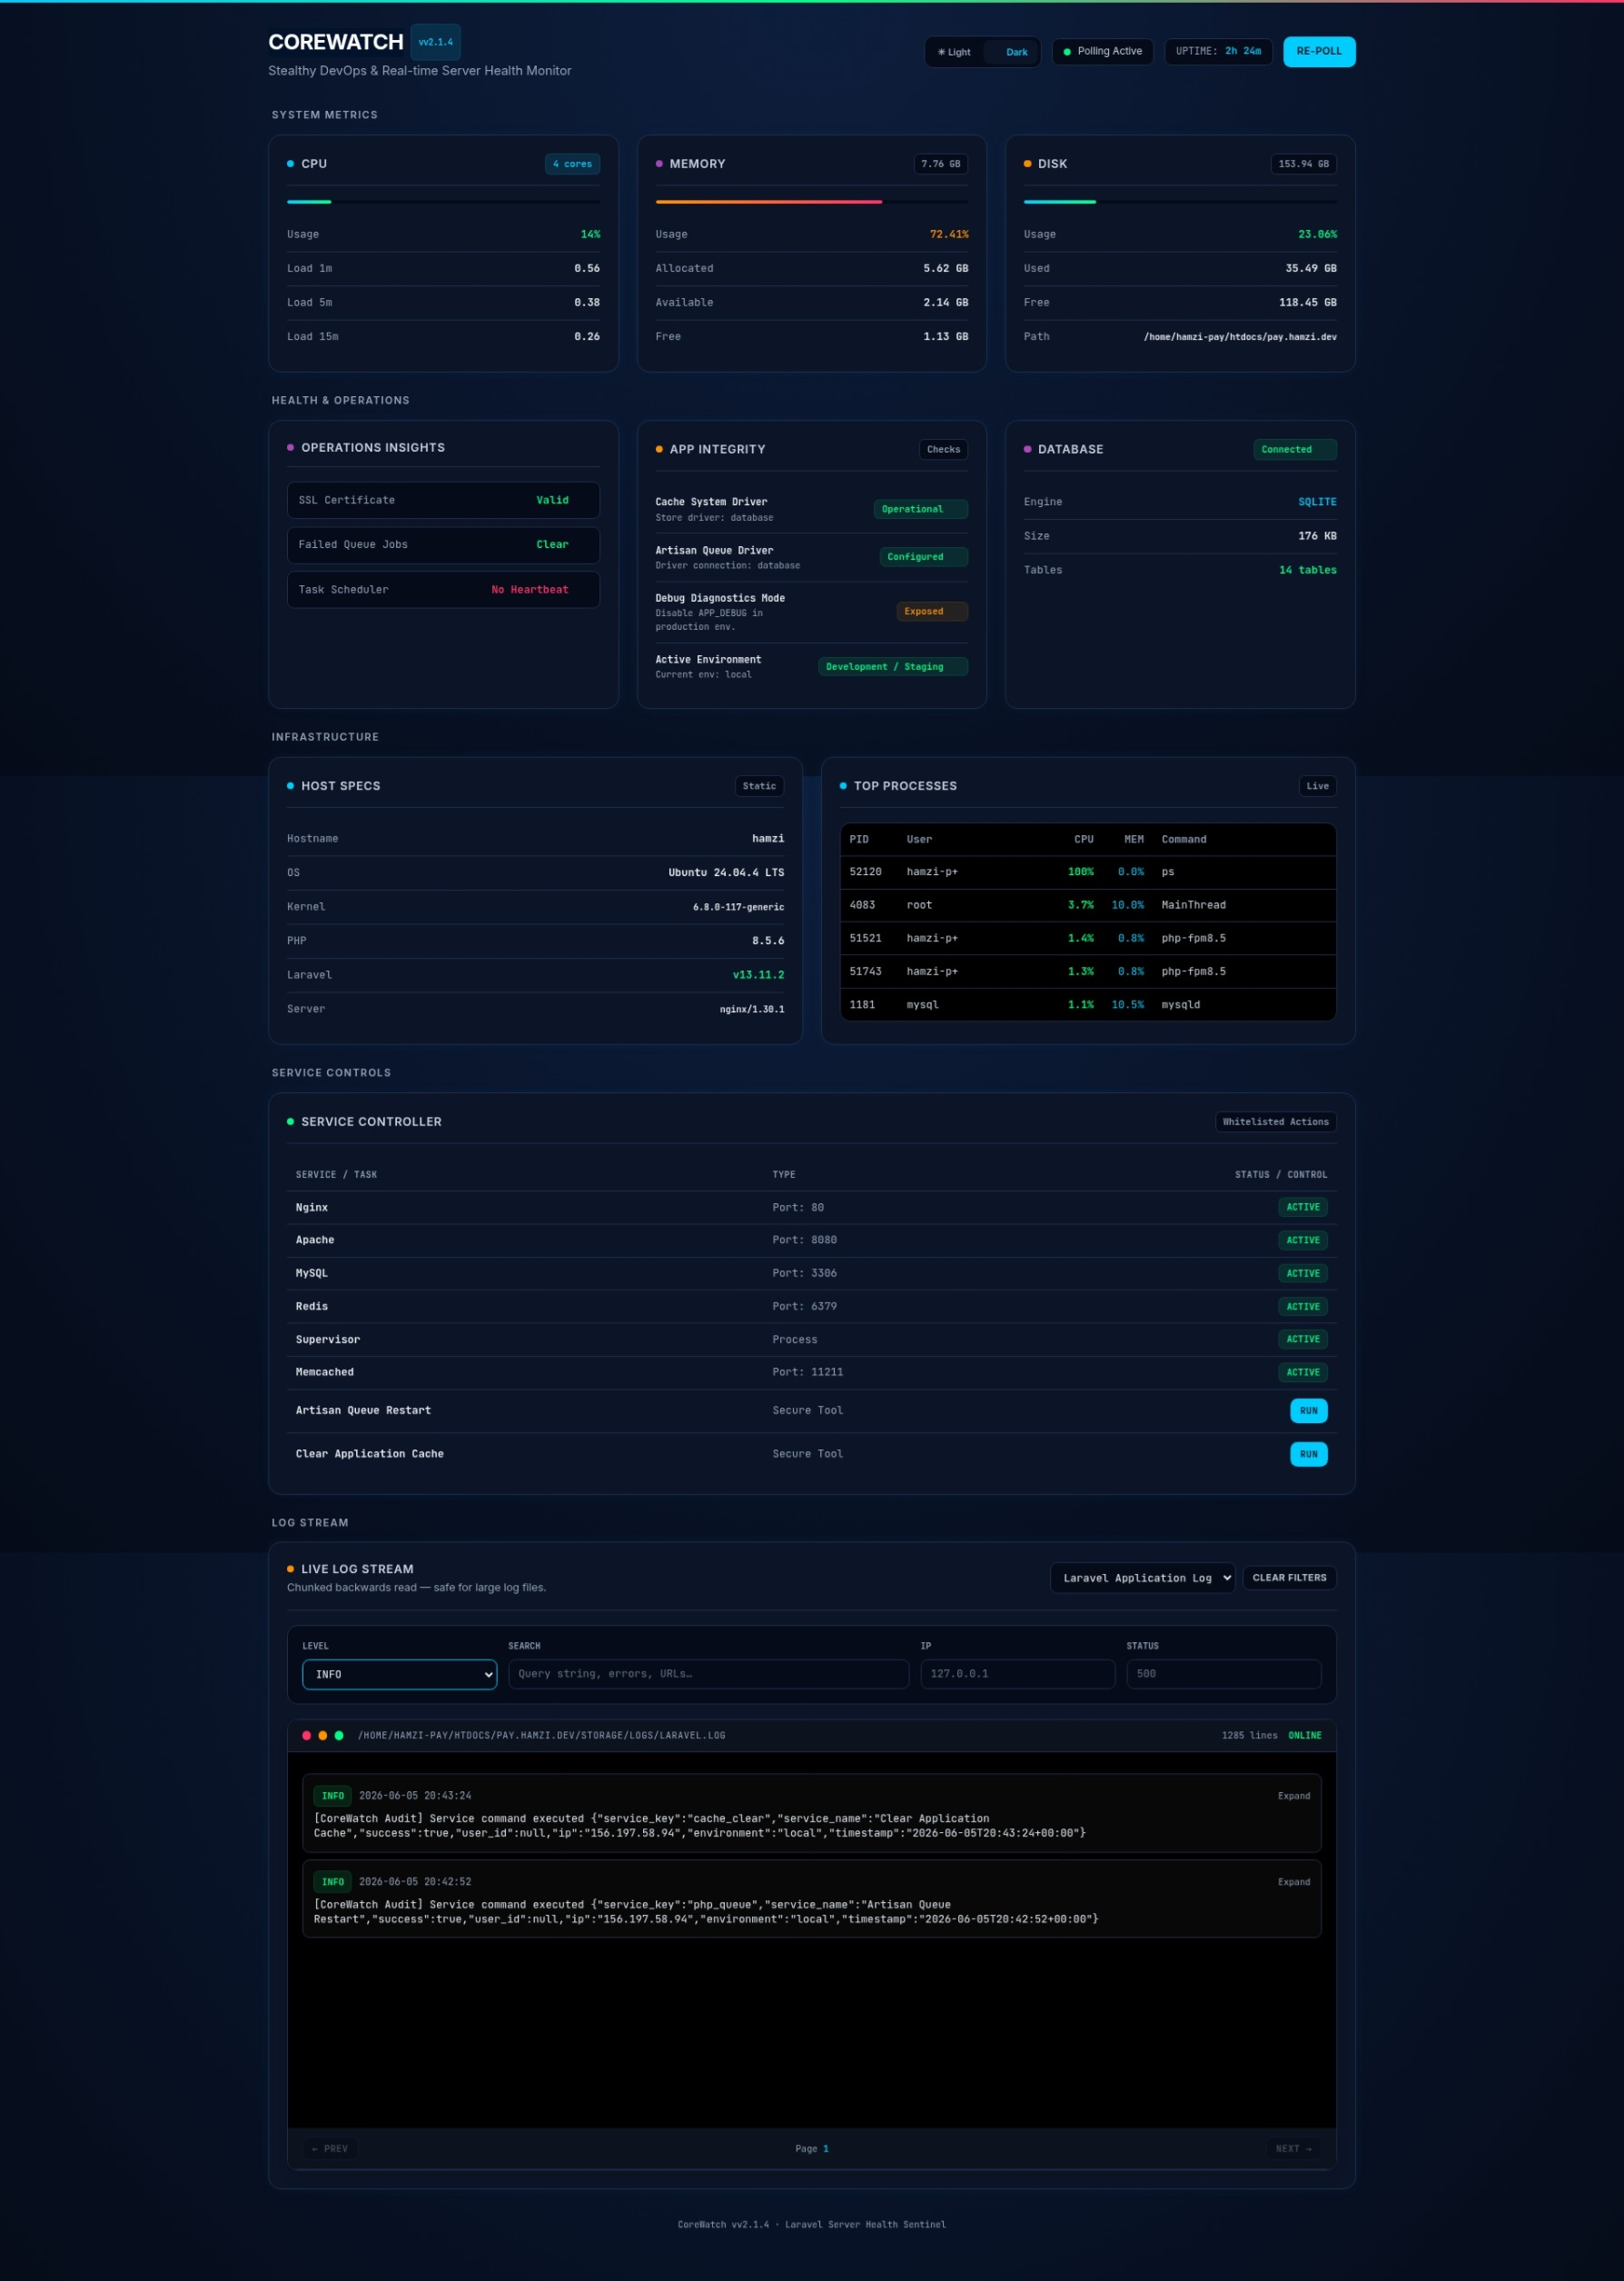Click the Failed Queue Jobs row
Viewport: 1624px width, 2281px height.
[443, 545]
